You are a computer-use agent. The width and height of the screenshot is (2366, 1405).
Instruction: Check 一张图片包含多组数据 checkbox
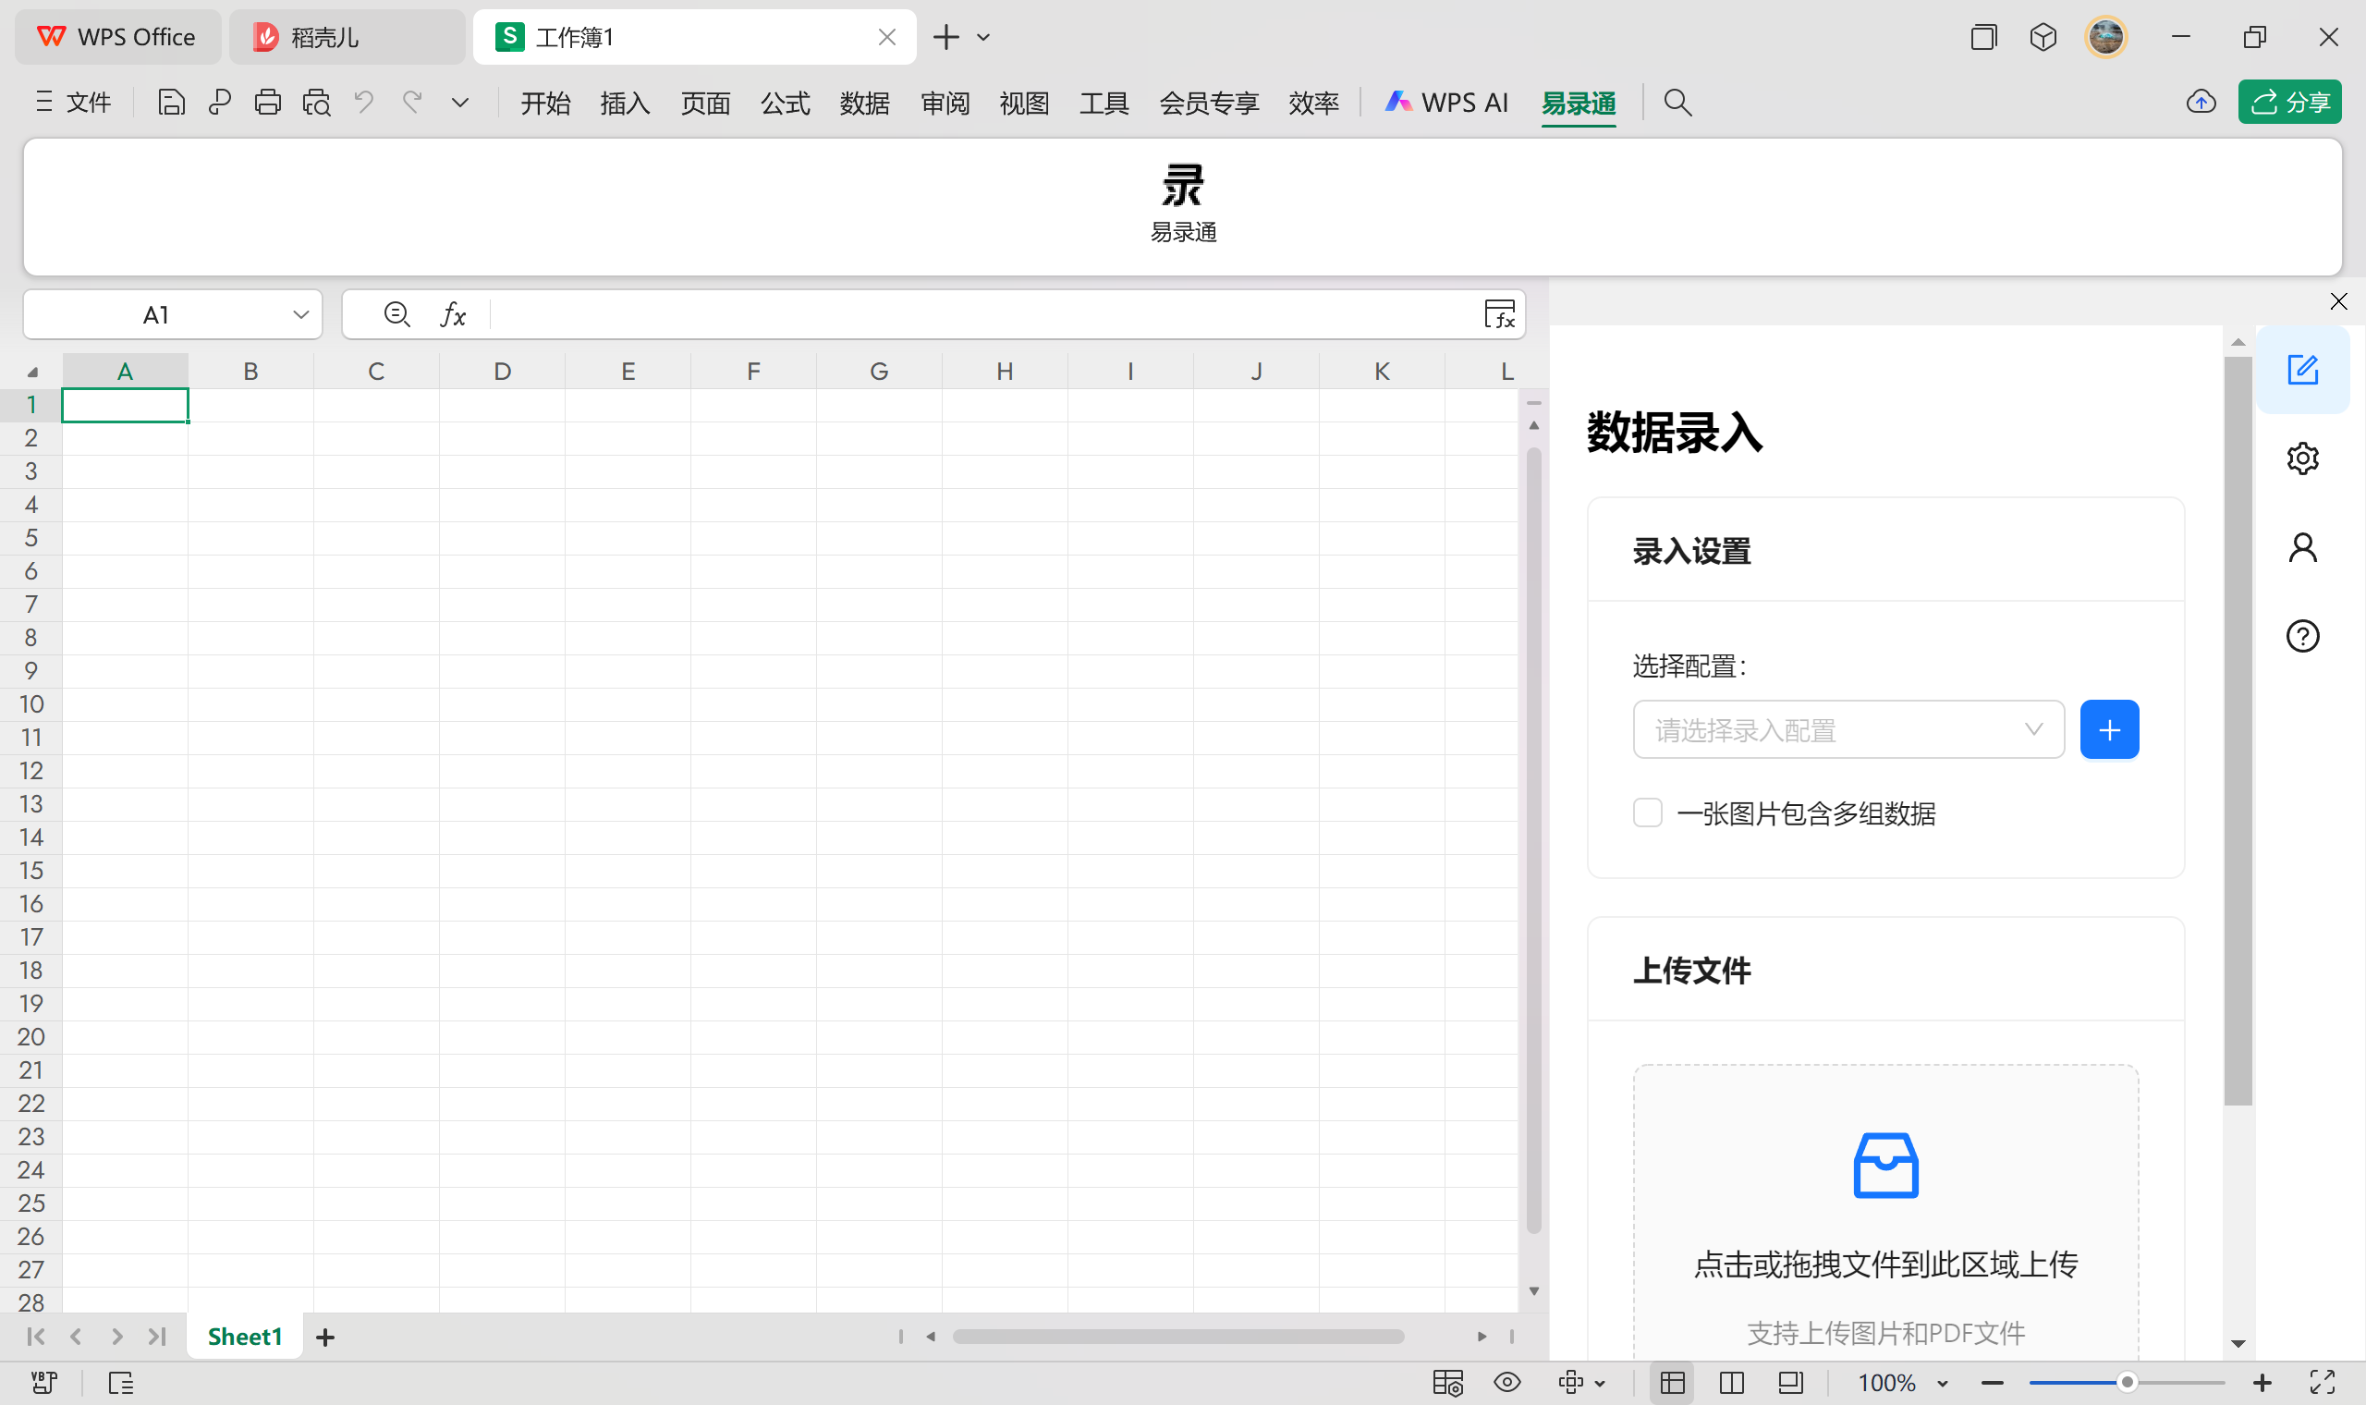tap(1648, 812)
